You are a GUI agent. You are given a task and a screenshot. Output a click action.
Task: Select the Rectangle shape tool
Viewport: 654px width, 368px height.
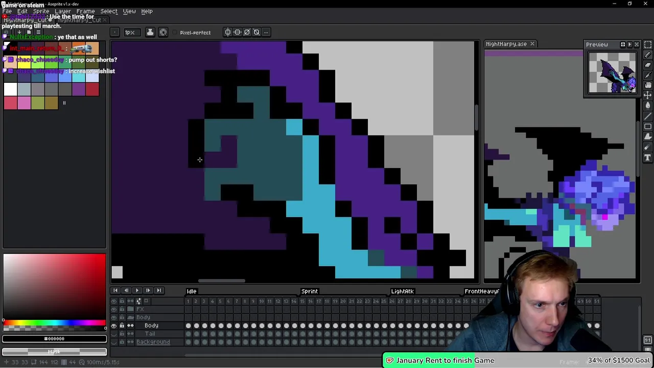tap(647, 126)
